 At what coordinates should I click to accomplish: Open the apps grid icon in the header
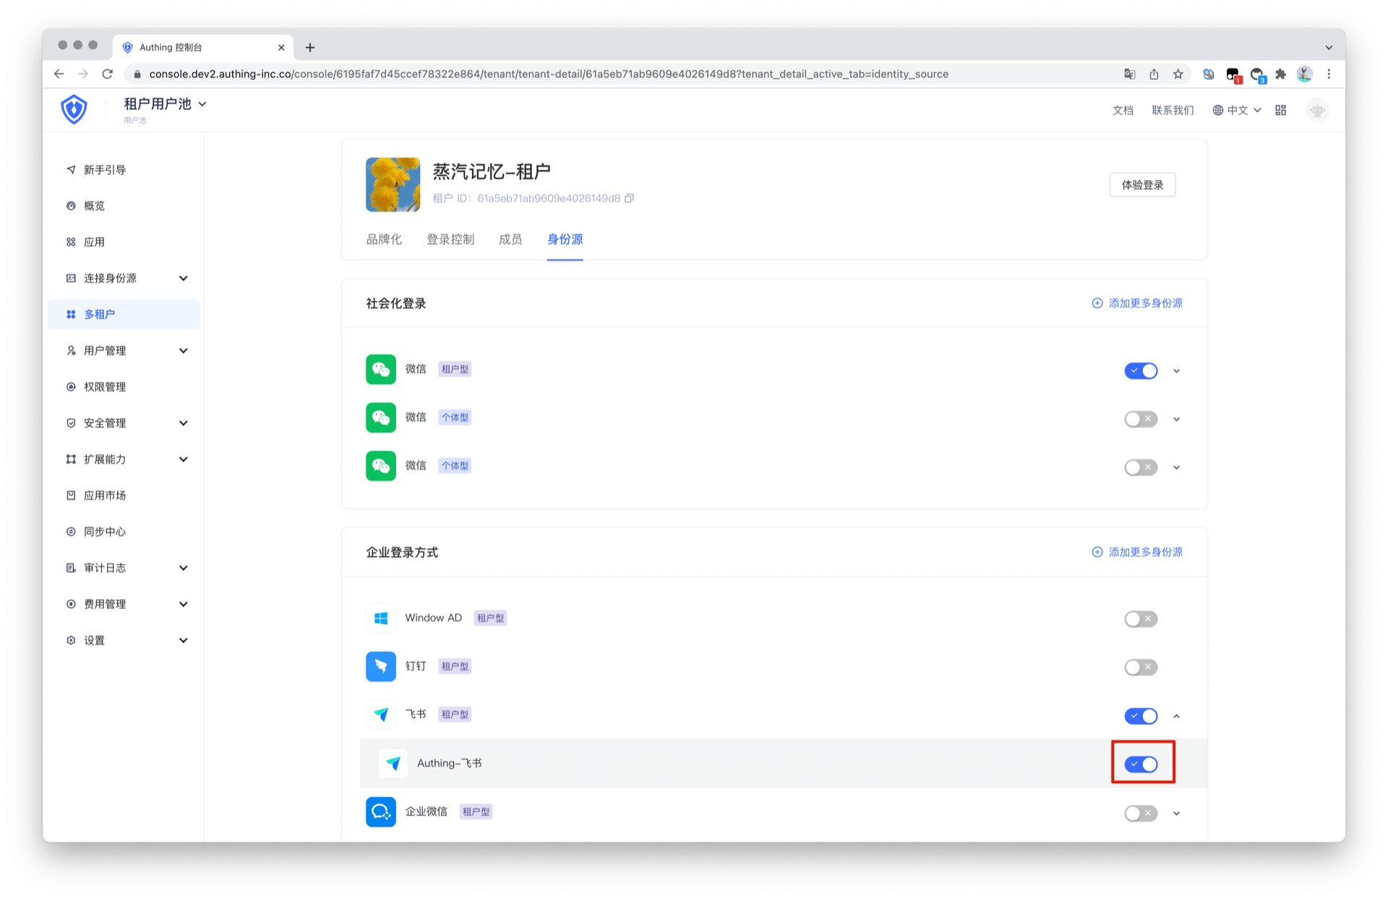(x=1280, y=110)
